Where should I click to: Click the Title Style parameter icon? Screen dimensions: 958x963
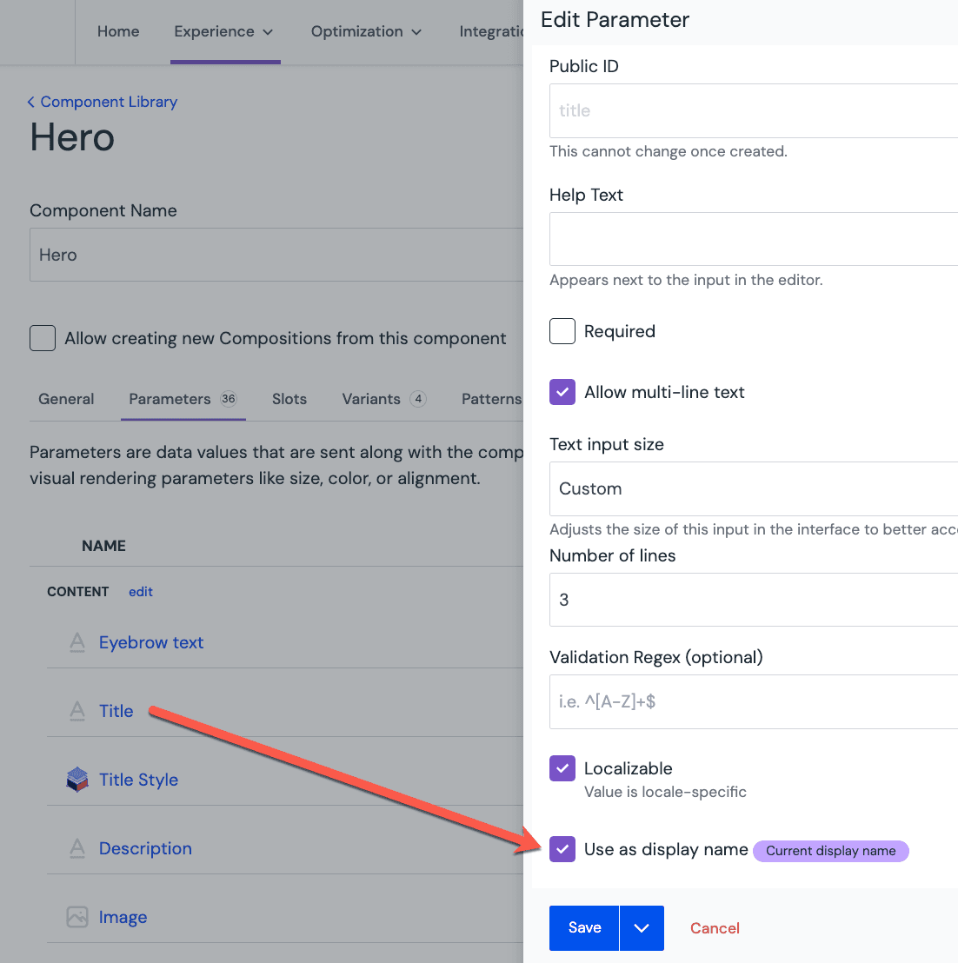pyautogui.click(x=77, y=780)
